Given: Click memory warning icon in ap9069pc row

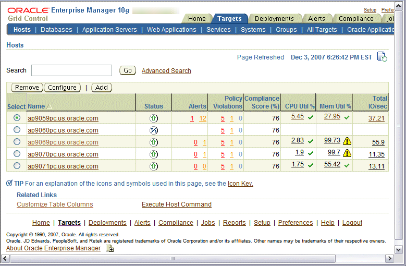Looking at the screenshot, I should pyautogui.click(x=347, y=141).
